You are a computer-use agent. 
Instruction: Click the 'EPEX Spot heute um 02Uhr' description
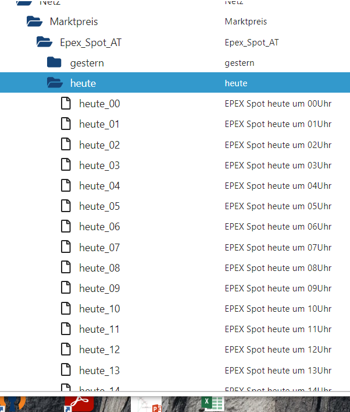278,145
